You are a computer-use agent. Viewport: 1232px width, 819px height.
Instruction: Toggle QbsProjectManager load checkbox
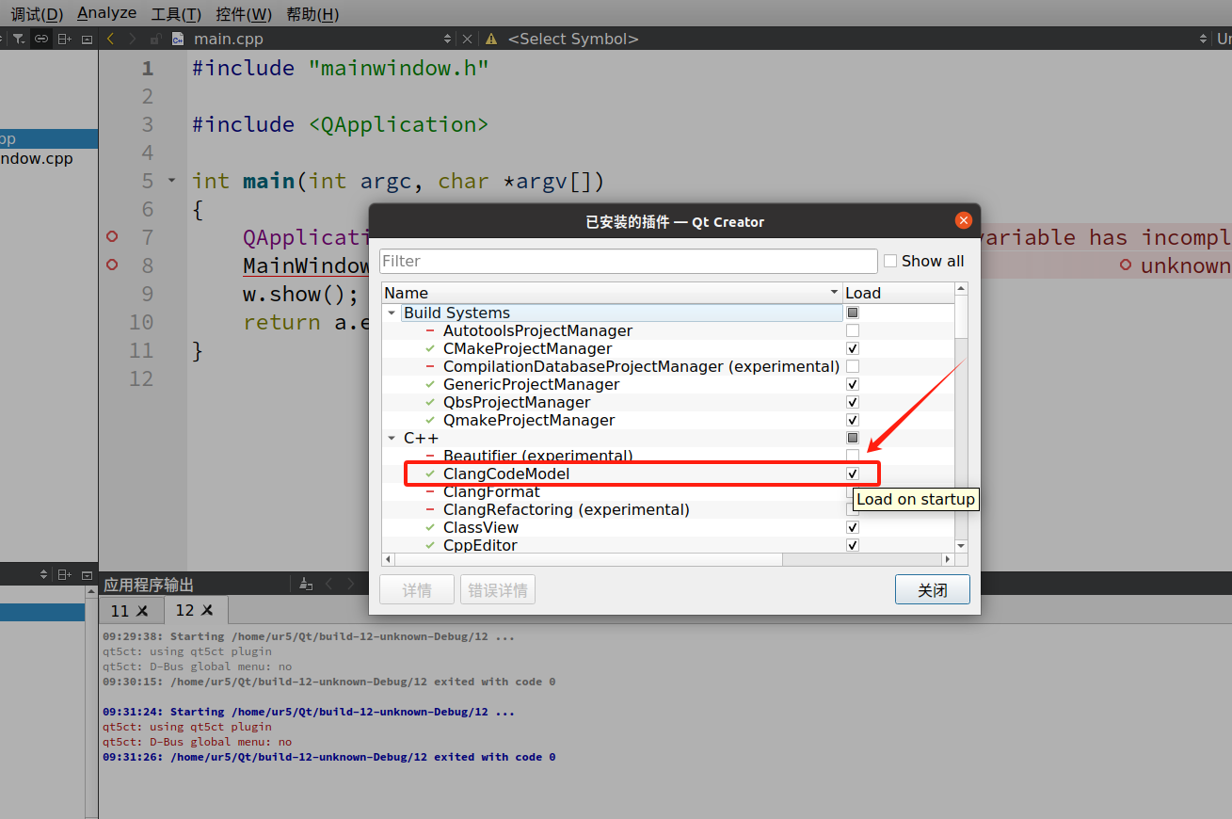(x=853, y=402)
